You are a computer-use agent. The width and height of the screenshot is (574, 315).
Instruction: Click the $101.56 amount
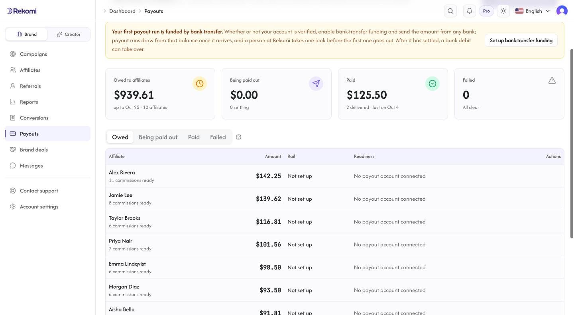point(269,245)
